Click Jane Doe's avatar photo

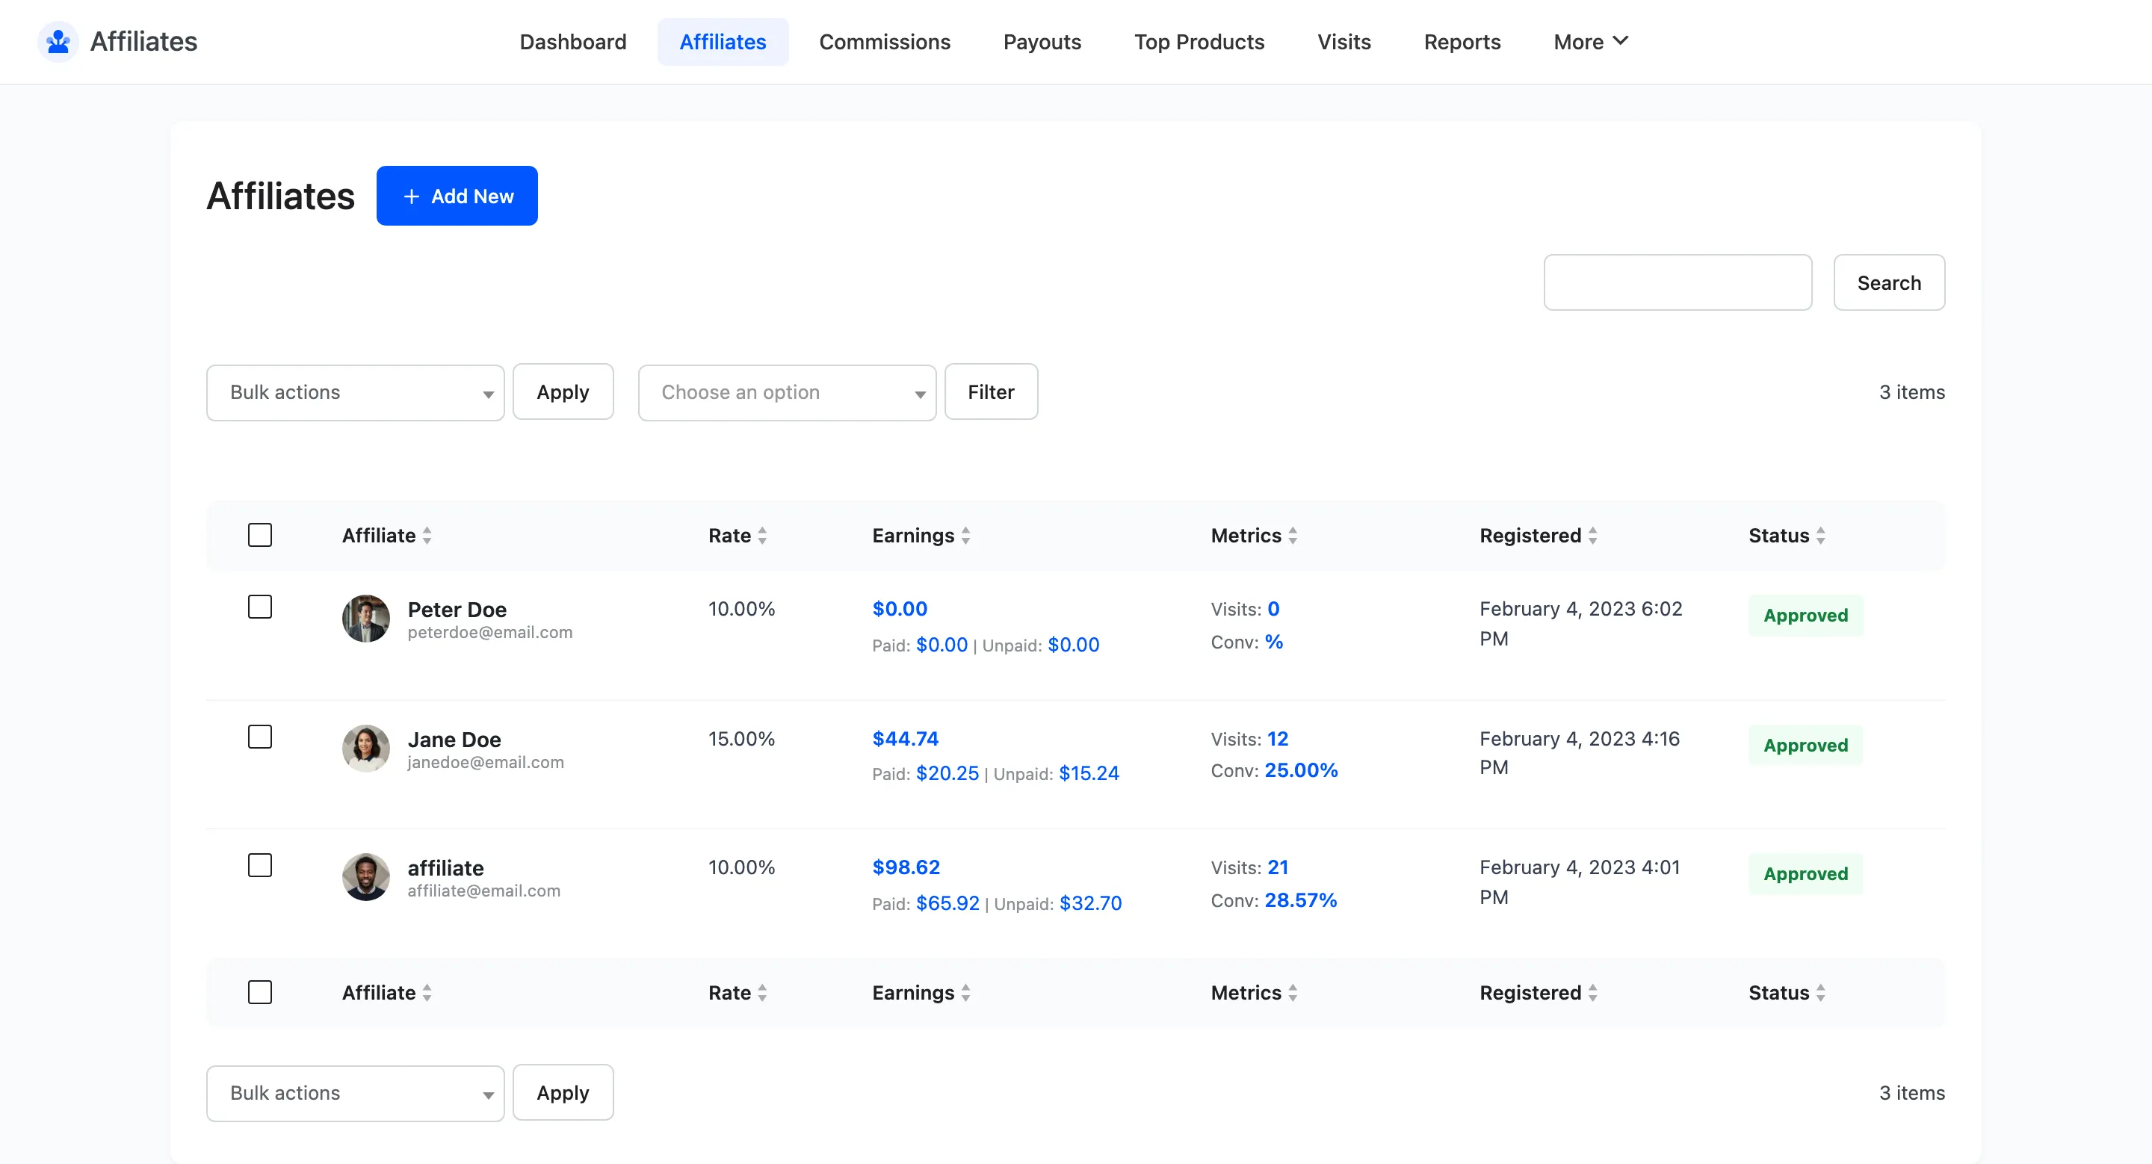point(366,748)
